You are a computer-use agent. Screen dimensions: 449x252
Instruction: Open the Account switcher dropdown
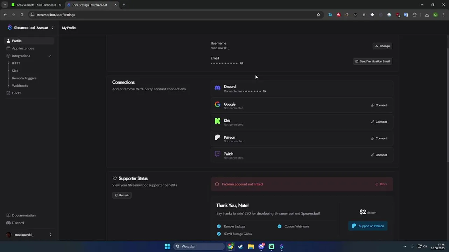click(x=52, y=28)
